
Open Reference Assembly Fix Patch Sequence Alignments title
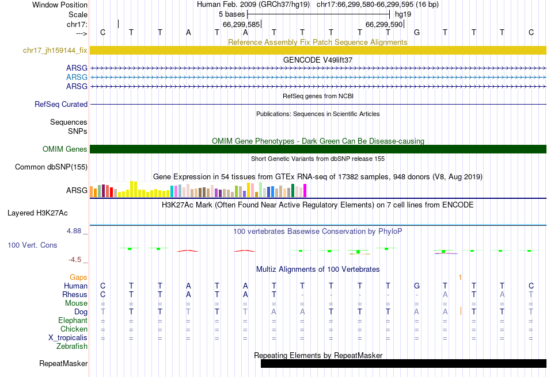click(x=317, y=42)
